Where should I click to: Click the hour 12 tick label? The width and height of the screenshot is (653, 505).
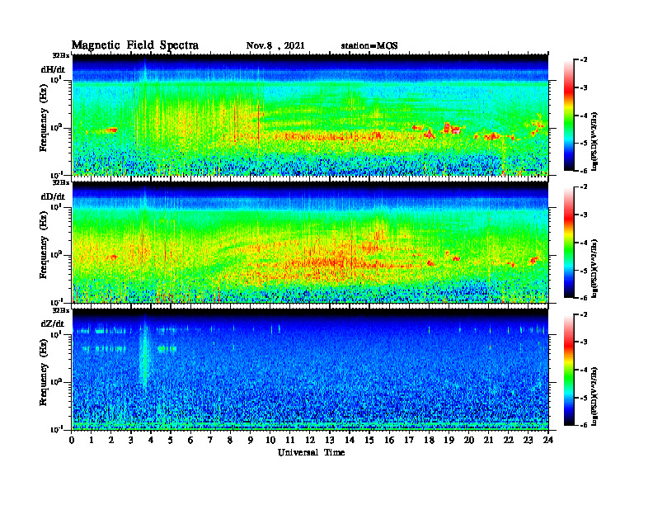point(310,440)
